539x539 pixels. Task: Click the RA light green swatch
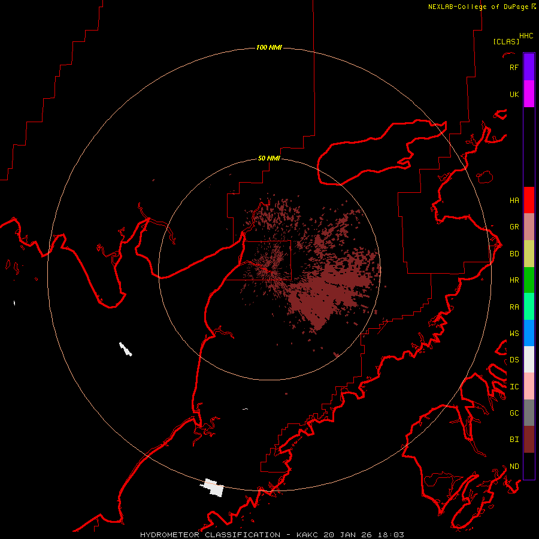[529, 307]
